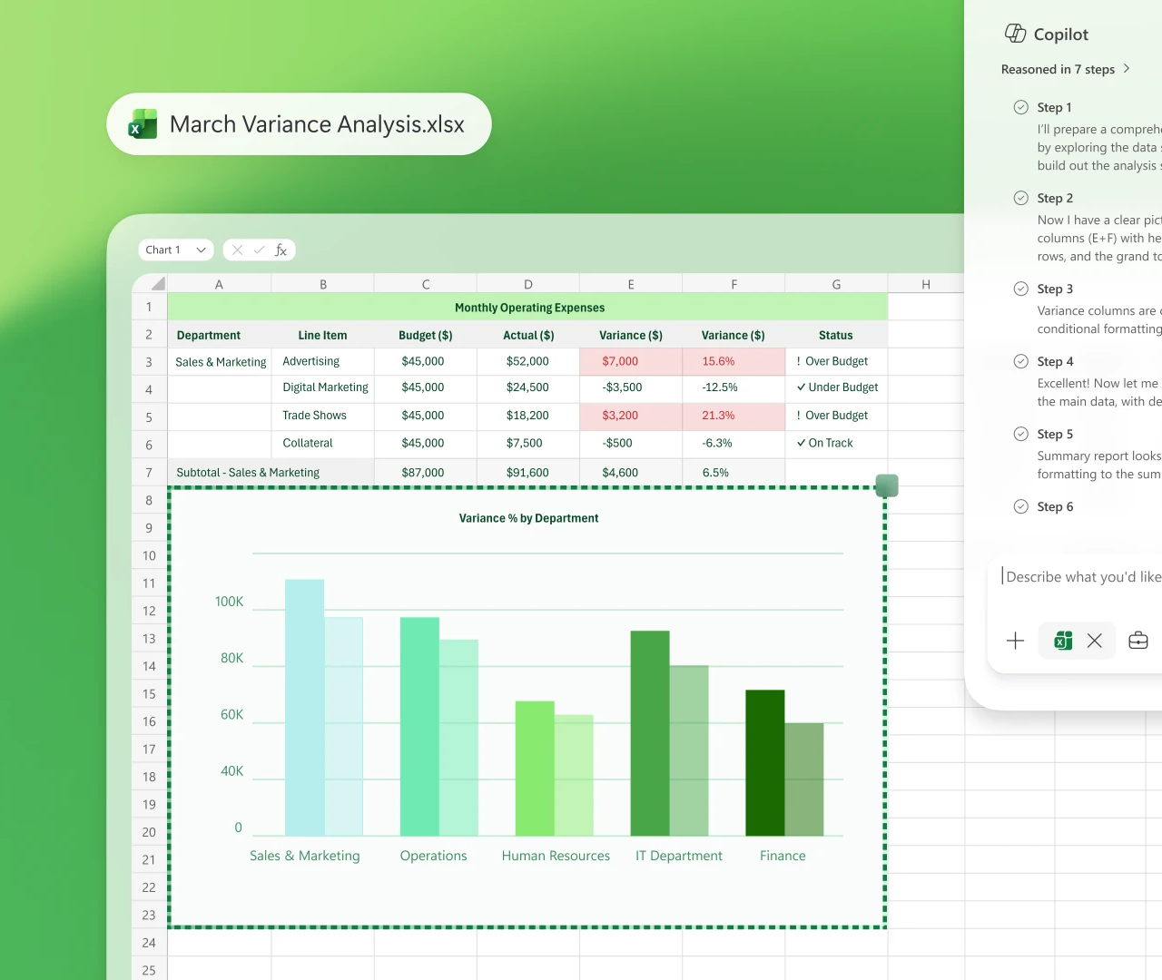Click the cancel X in formula bar
This screenshot has width=1162, height=980.
237,250
